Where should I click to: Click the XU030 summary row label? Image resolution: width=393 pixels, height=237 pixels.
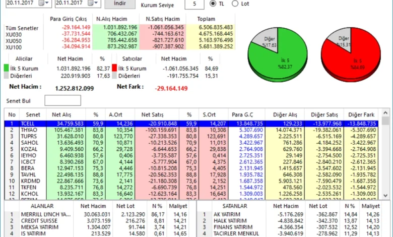[x=14, y=35]
